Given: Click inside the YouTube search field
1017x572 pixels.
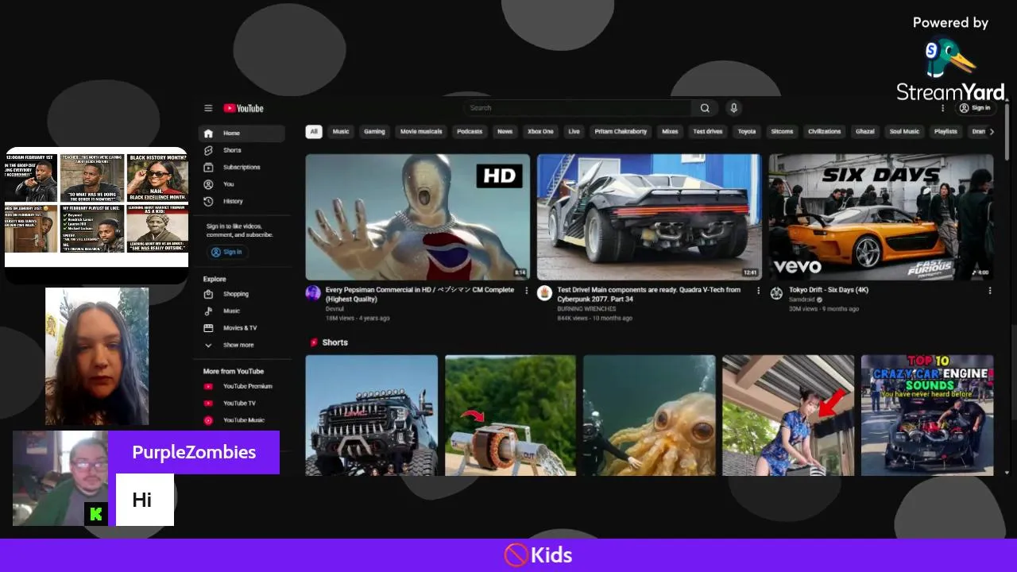Looking at the screenshot, I should click(x=577, y=108).
